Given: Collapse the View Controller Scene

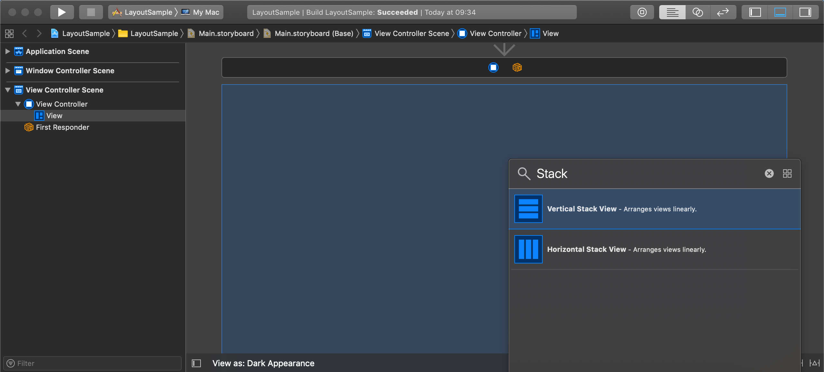Looking at the screenshot, I should [x=7, y=90].
